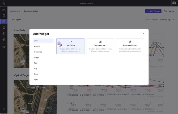Select the Chart category
The width and height of the screenshot is (178, 114).
click(43, 41)
